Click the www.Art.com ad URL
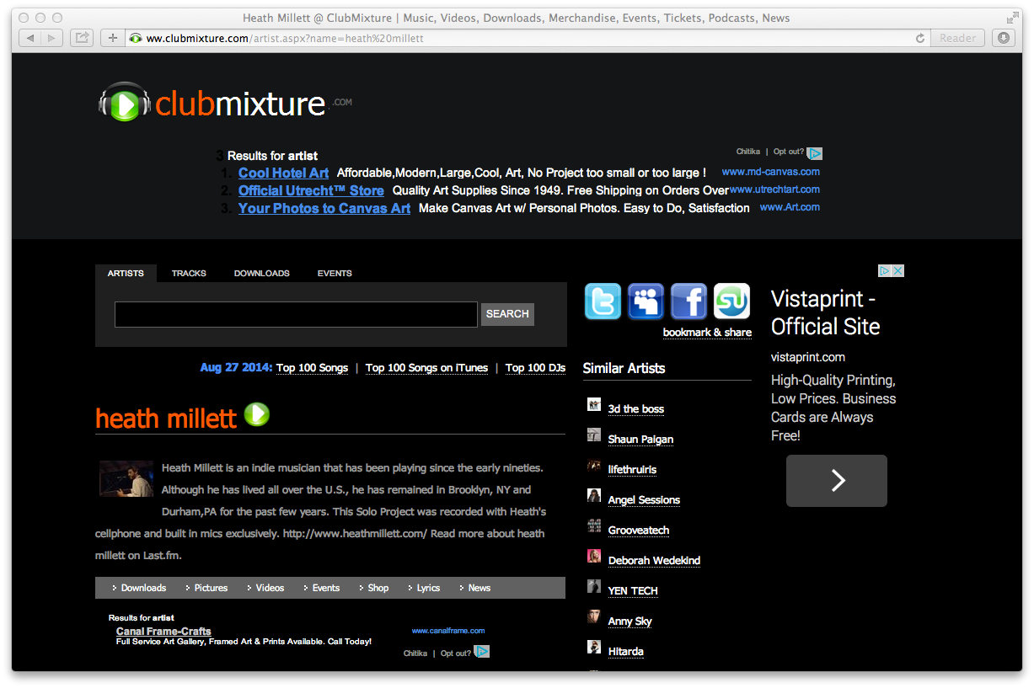This screenshot has width=1034, height=688. point(790,207)
